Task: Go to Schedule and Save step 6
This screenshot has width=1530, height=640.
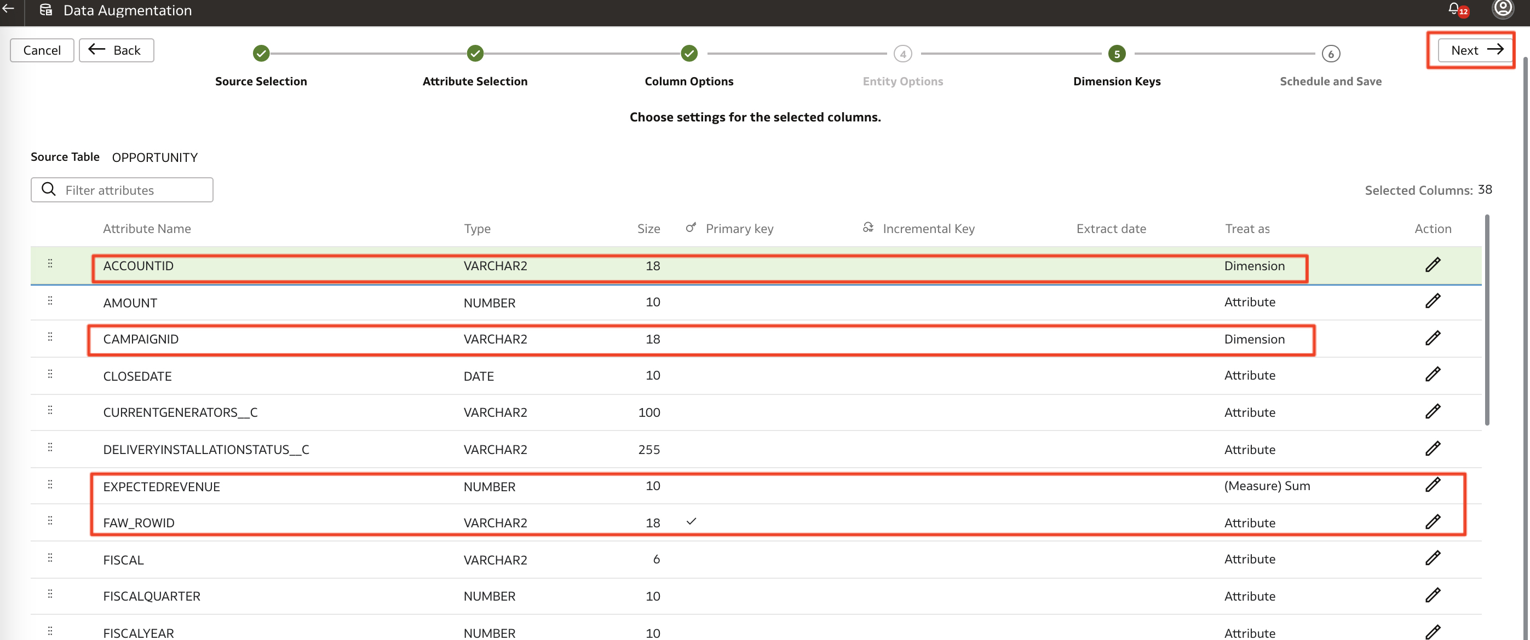Action: click(x=1331, y=54)
